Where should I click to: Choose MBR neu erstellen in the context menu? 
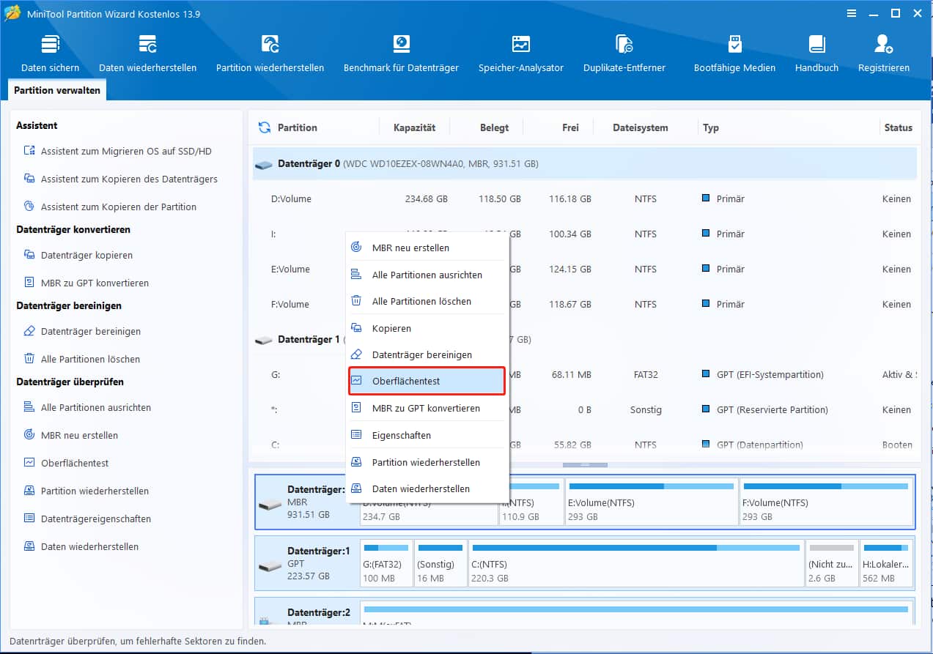pos(427,248)
